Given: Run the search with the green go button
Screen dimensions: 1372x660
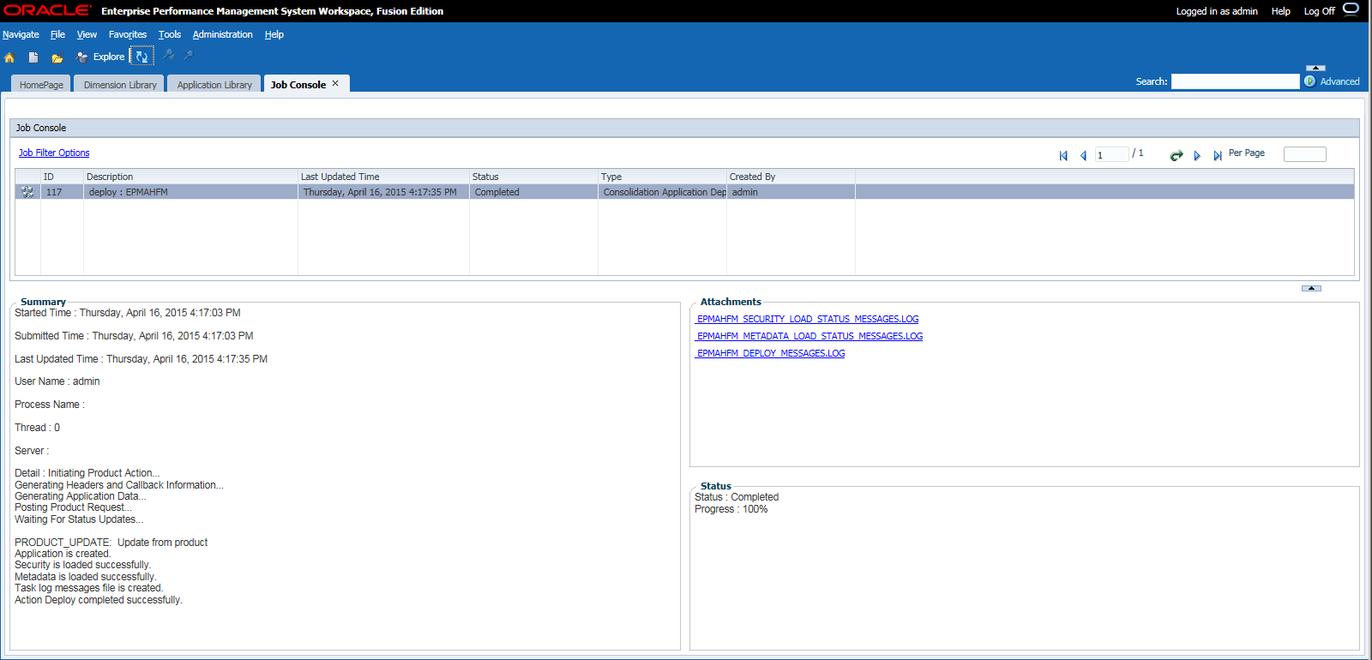Looking at the screenshot, I should pos(1309,81).
